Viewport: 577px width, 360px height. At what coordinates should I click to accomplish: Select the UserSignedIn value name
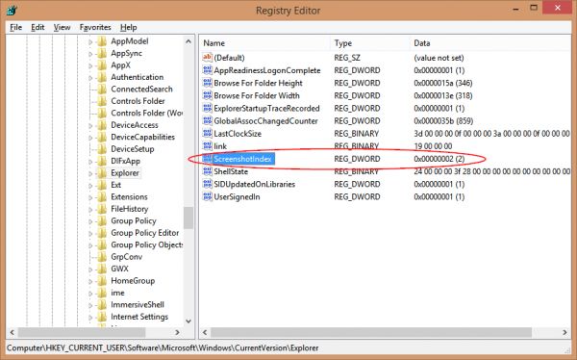click(x=237, y=196)
